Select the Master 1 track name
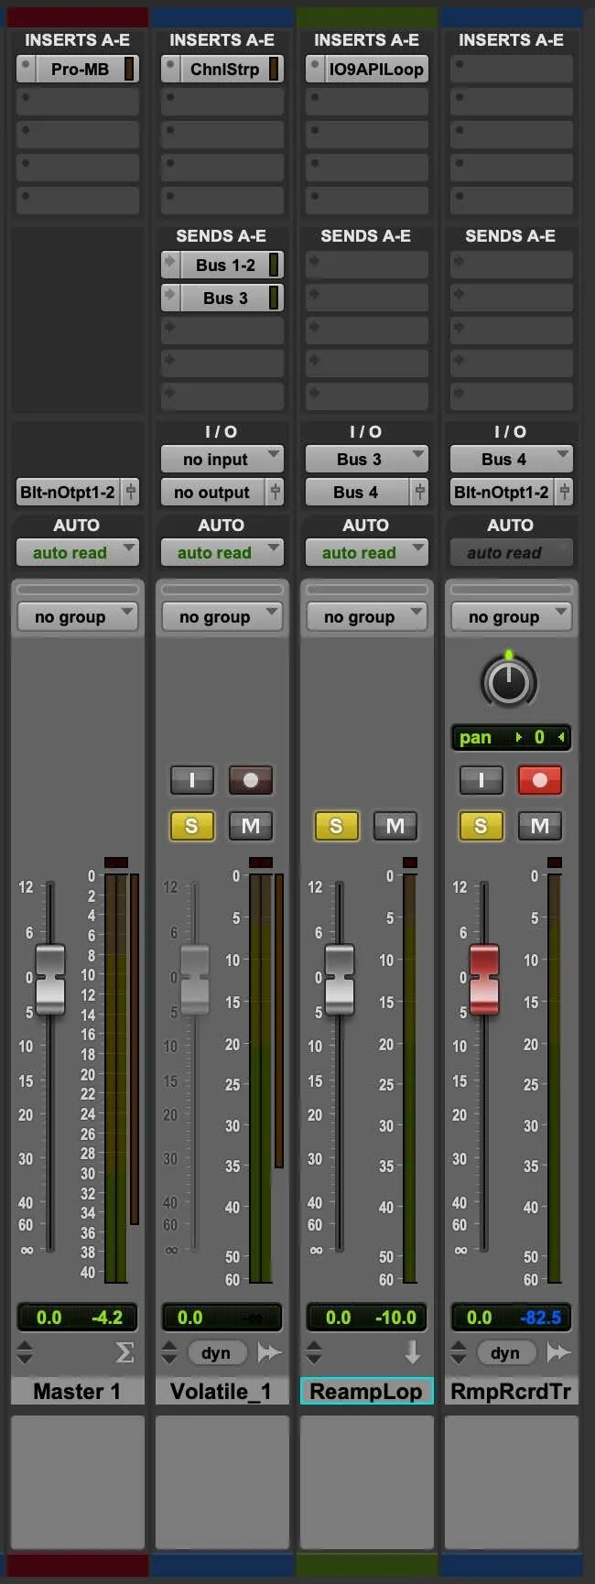 click(x=77, y=1392)
